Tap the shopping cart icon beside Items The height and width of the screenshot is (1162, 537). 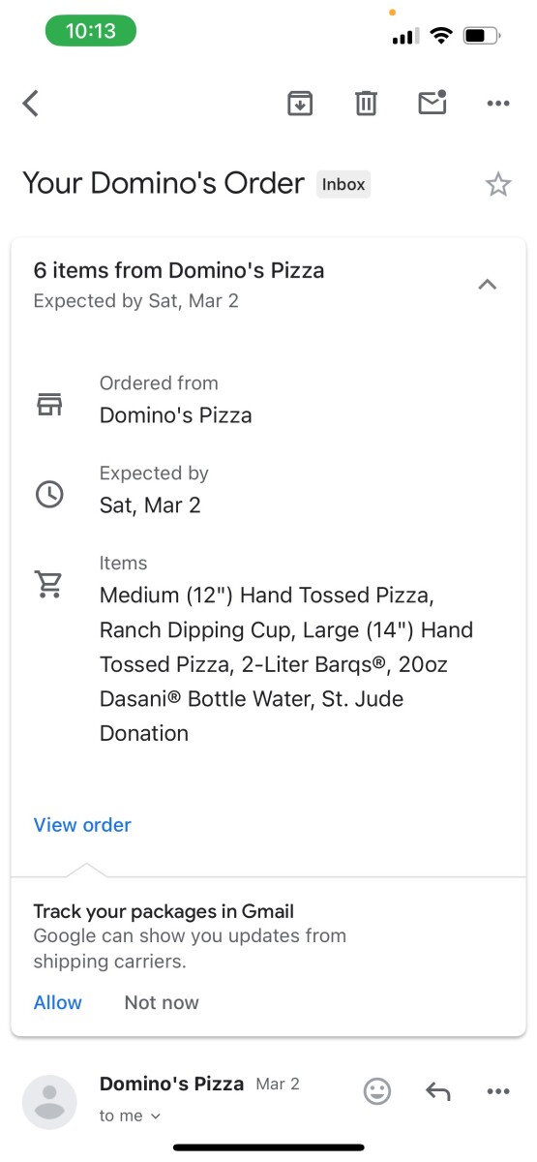click(x=48, y=584)
